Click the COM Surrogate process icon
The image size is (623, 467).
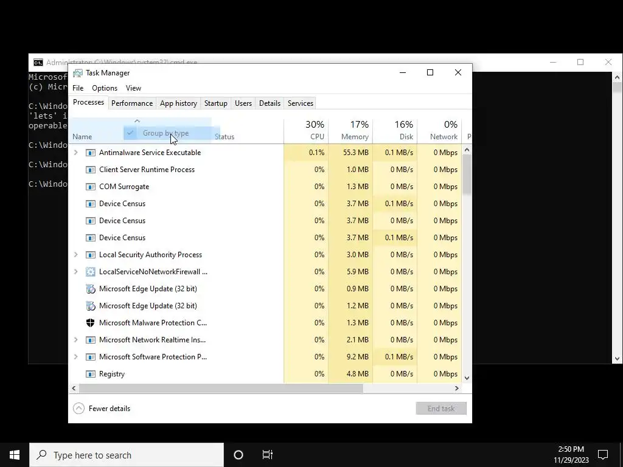(91, 187)
